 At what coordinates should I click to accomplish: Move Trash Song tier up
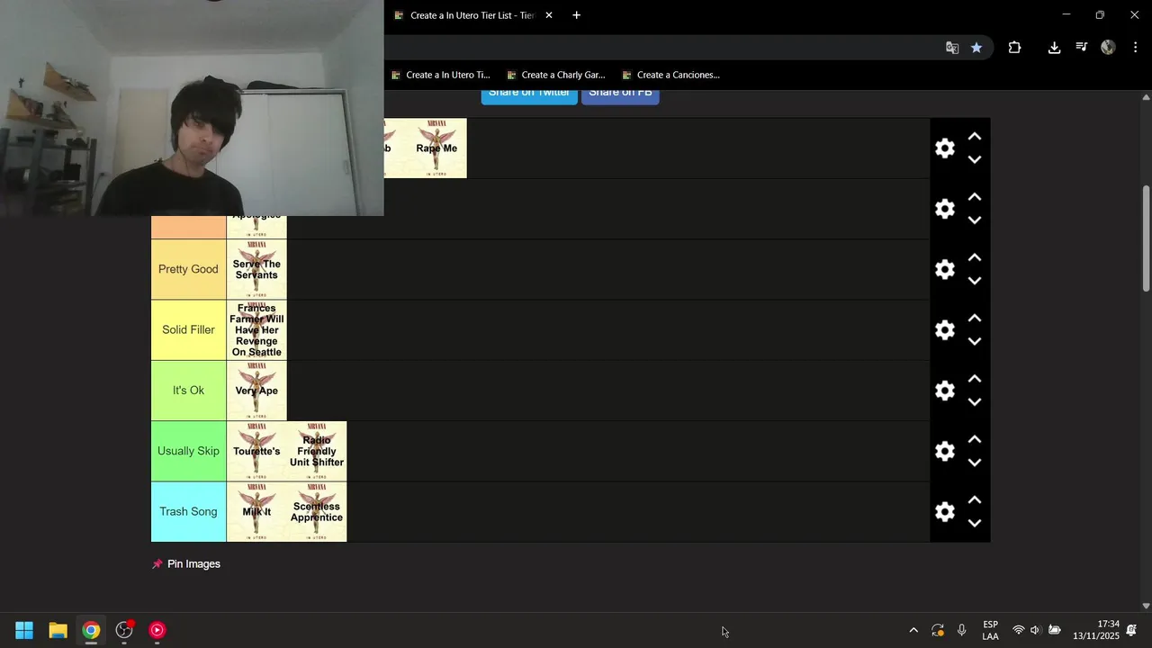point(974,500)
